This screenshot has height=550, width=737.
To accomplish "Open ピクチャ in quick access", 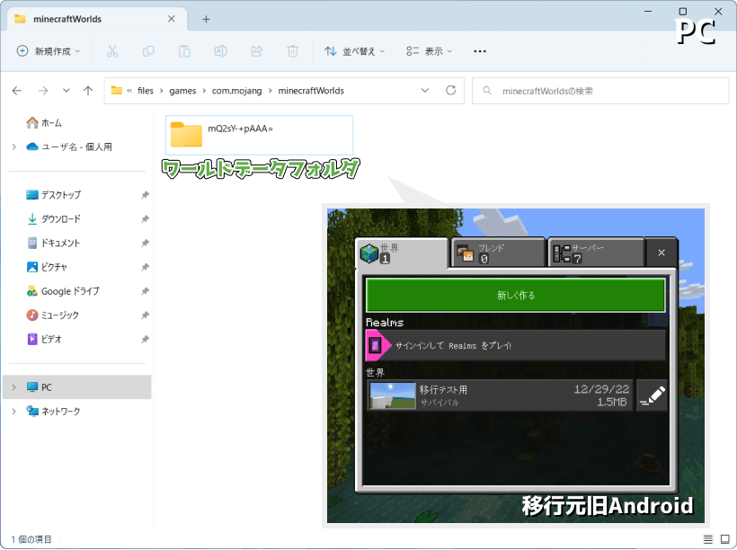I will coord(47,267).
